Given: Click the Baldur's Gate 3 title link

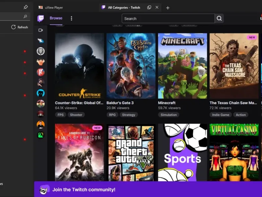Looking at the screenshot, I should point(120,103).
